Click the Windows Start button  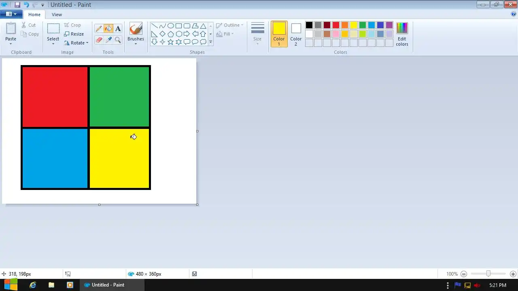pos(11,285)
